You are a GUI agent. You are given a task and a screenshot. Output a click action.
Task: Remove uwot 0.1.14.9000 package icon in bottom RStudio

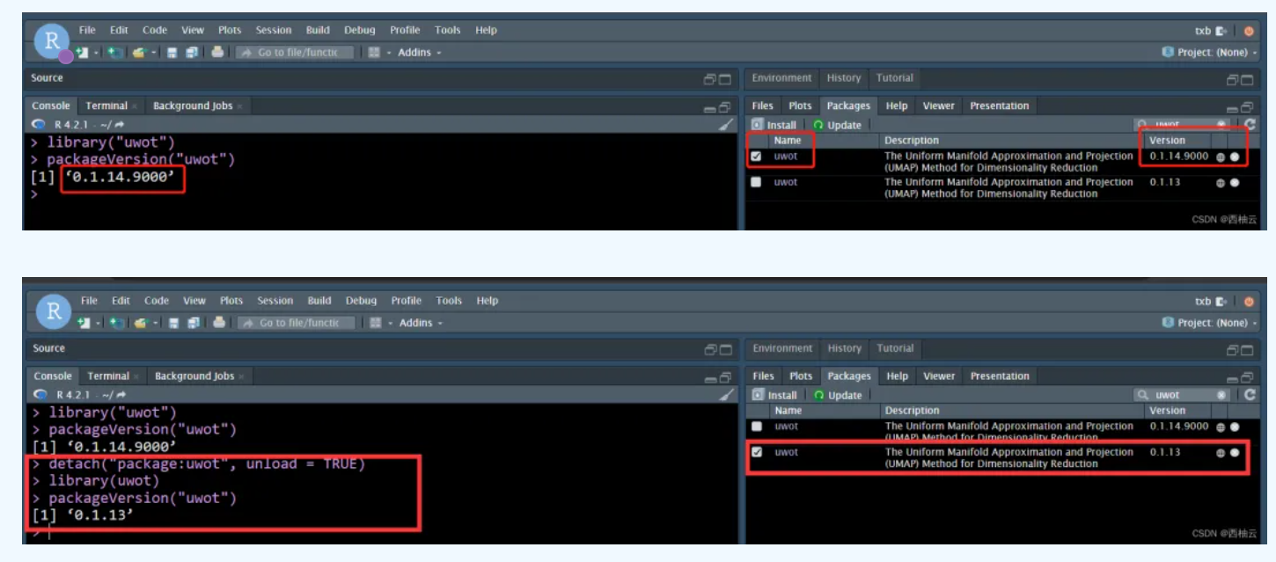(x=1235, y=427)
